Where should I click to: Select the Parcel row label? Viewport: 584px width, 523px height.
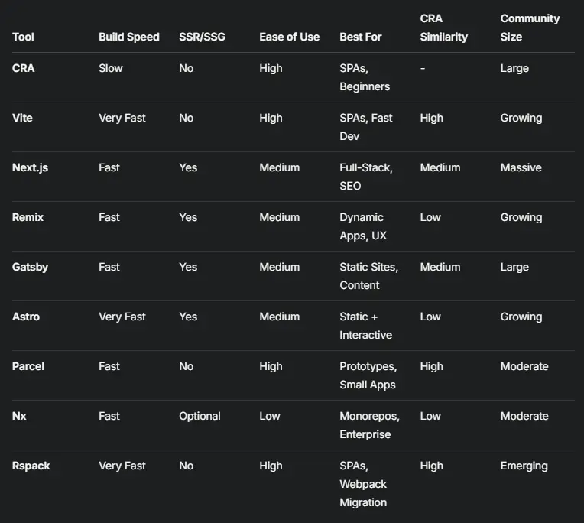[28, 366]
